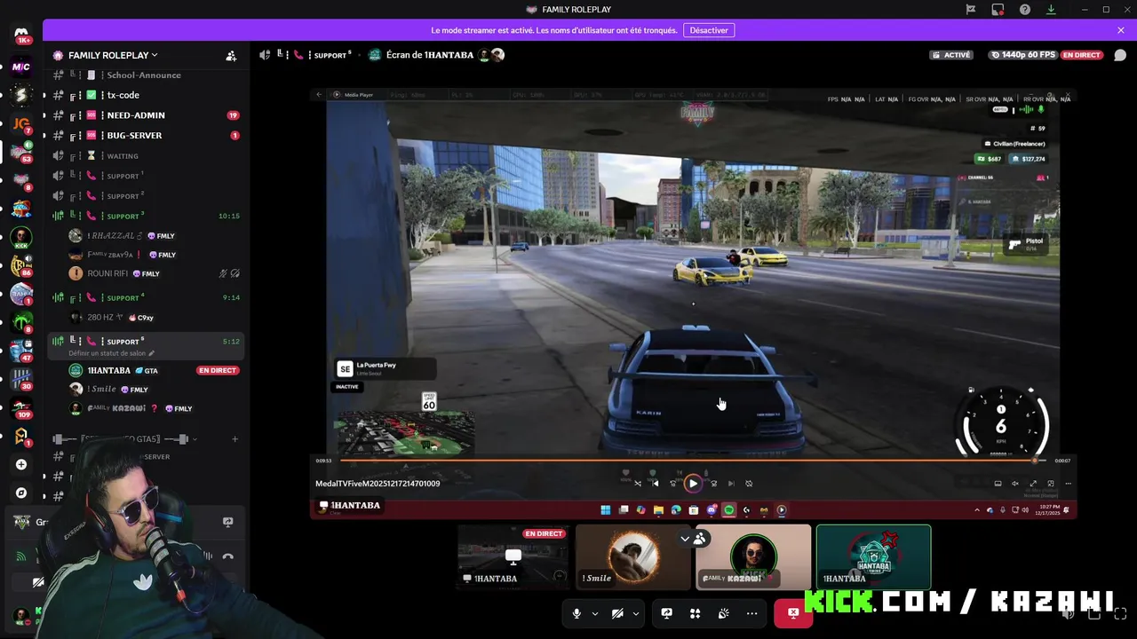The height and width of the screenshot is (639, 1137).
Task: Open Discord direct messages home icon
Action: tap(21, 35)
